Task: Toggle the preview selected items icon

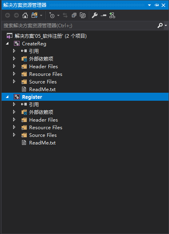Action: (103, 15)
